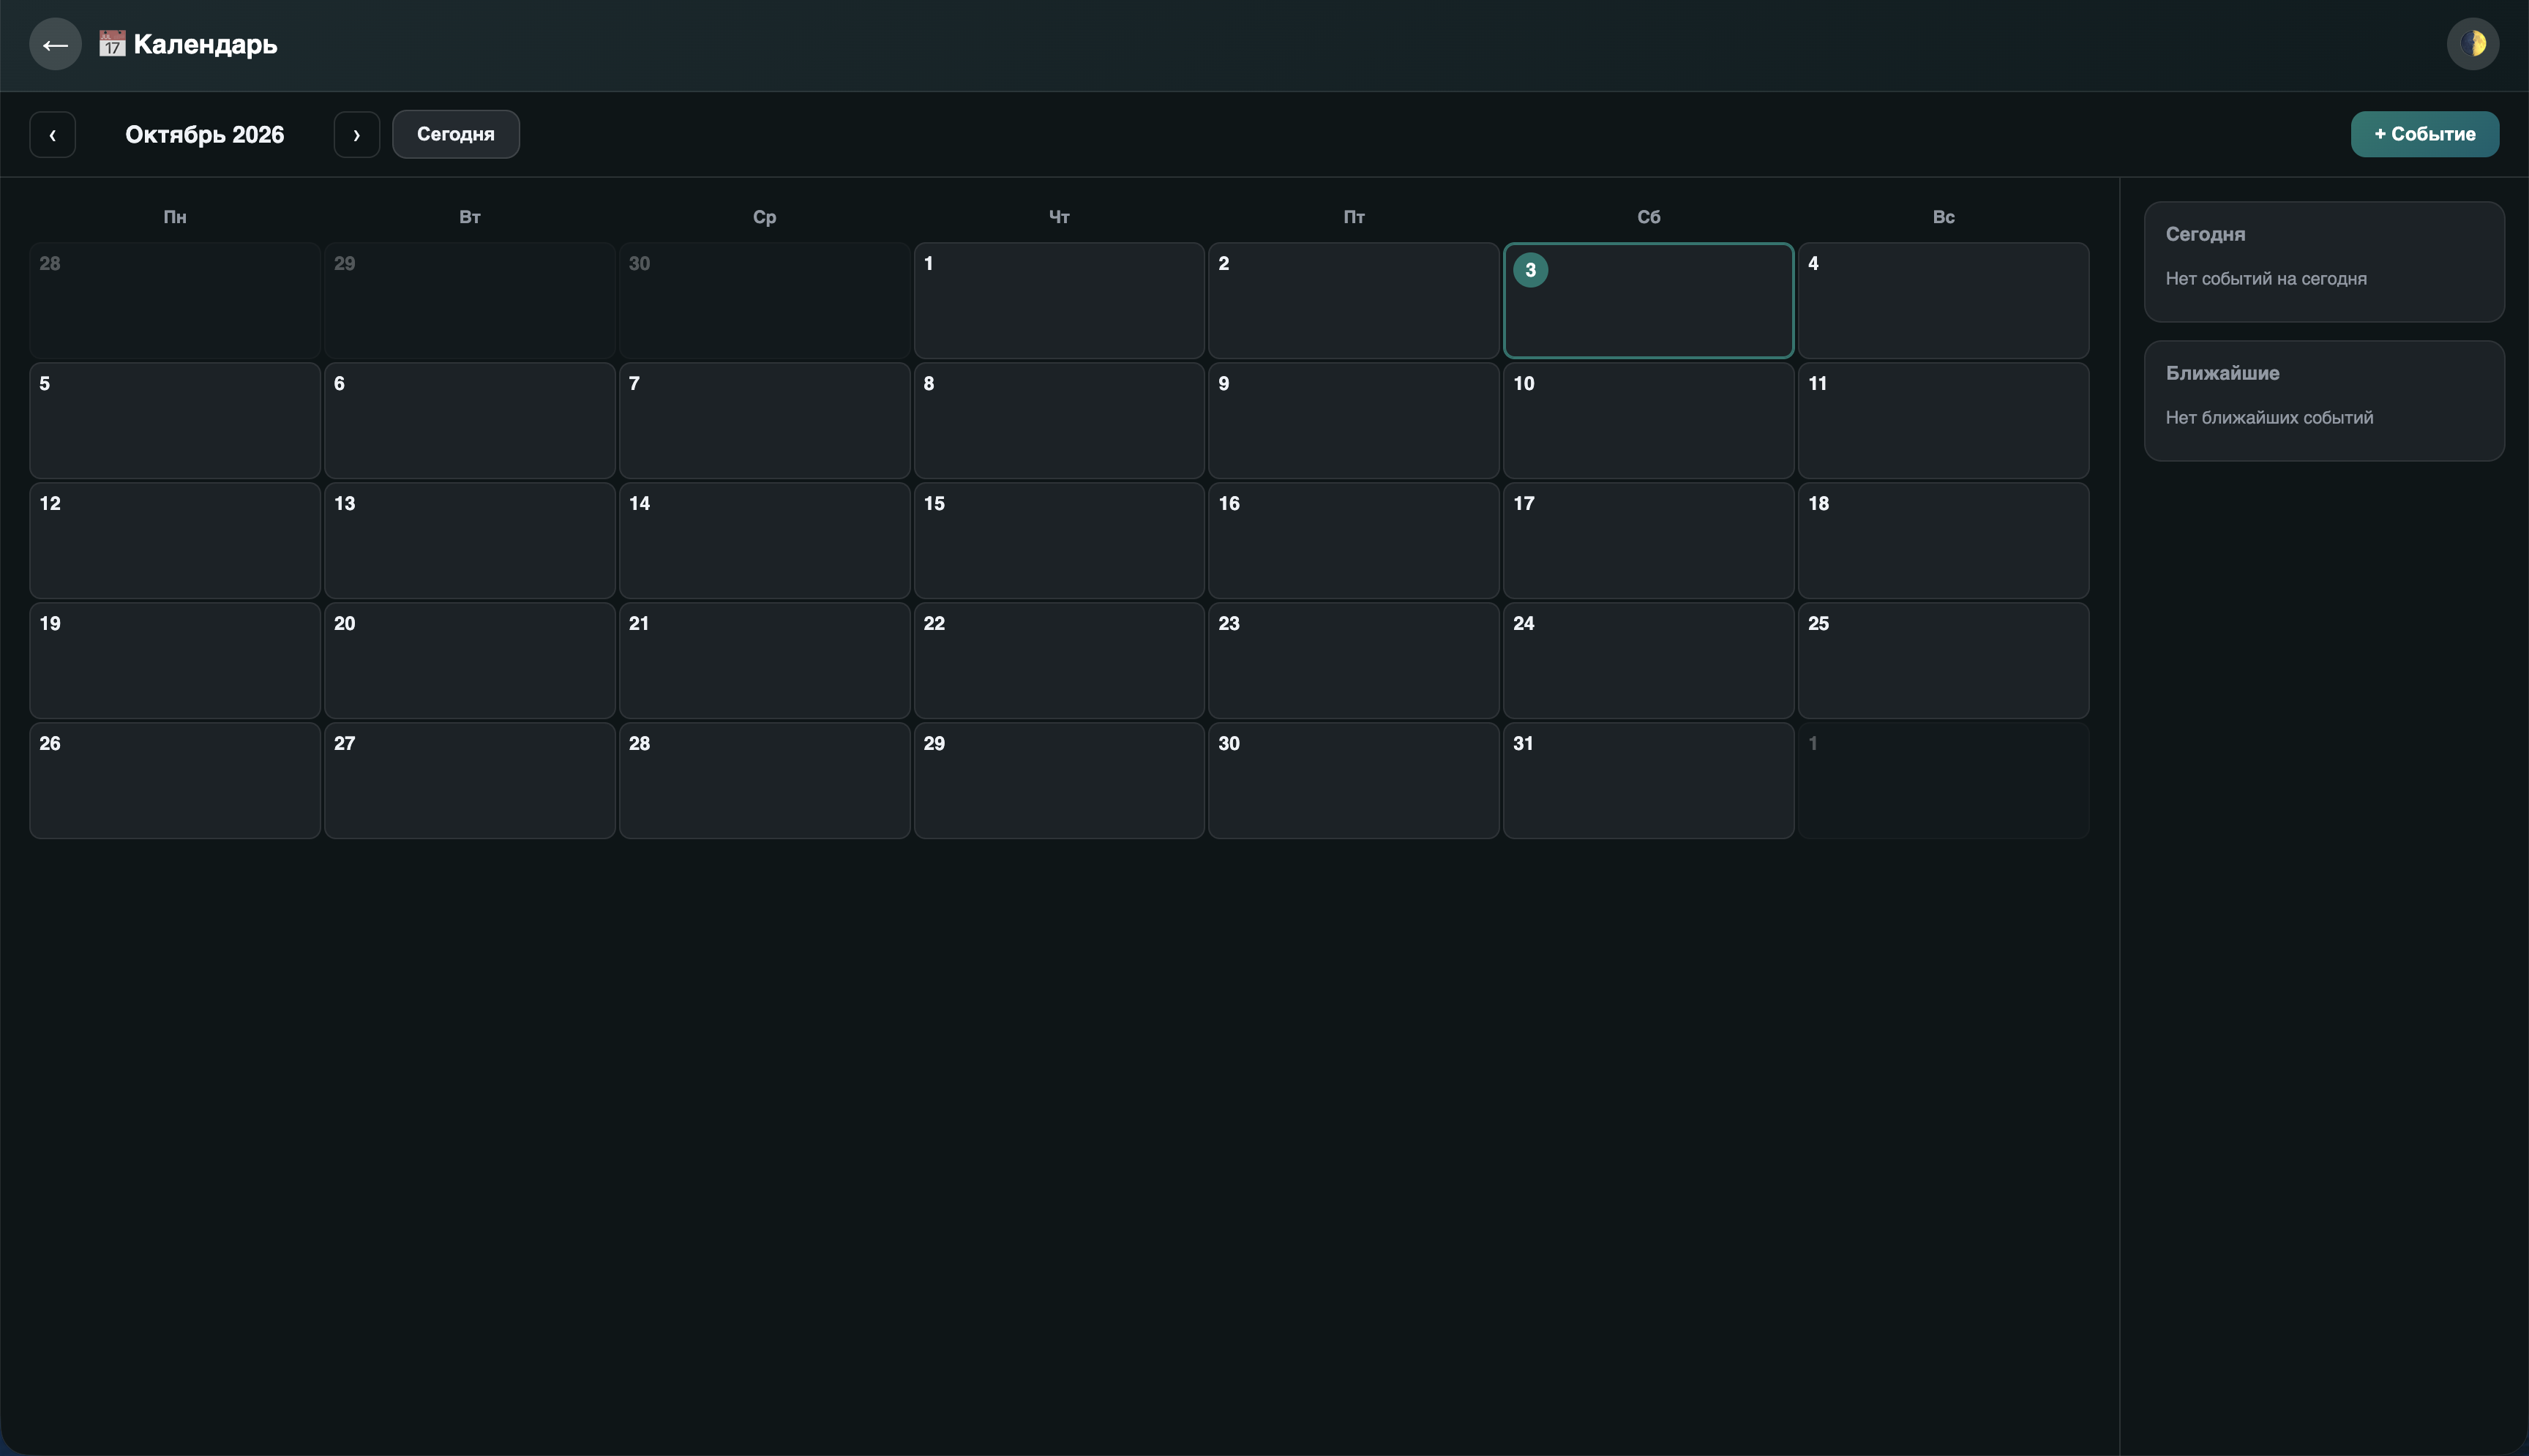
Task: Go to the previous month
Action: (x=53, y=134)
